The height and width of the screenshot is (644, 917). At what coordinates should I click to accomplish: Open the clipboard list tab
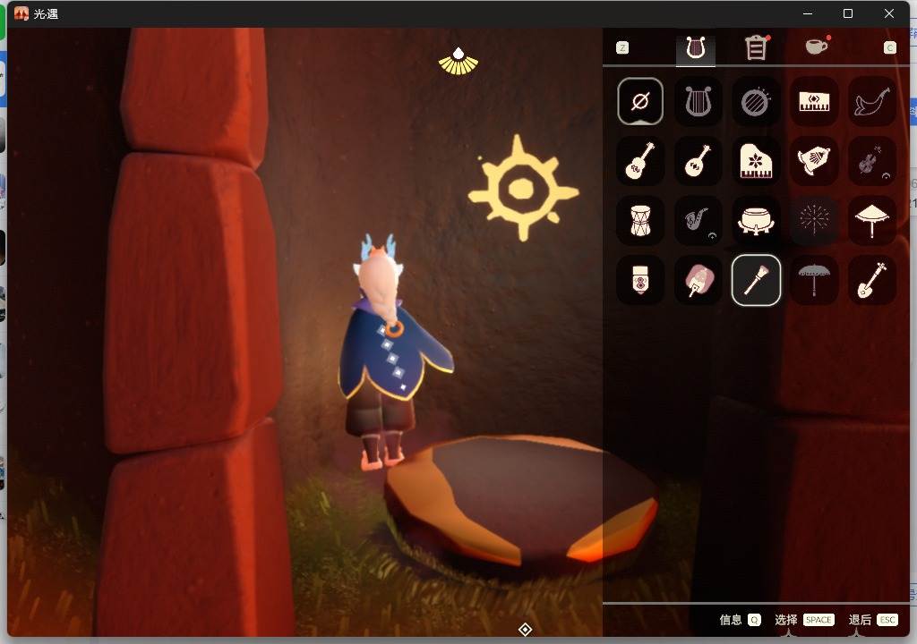756,48
